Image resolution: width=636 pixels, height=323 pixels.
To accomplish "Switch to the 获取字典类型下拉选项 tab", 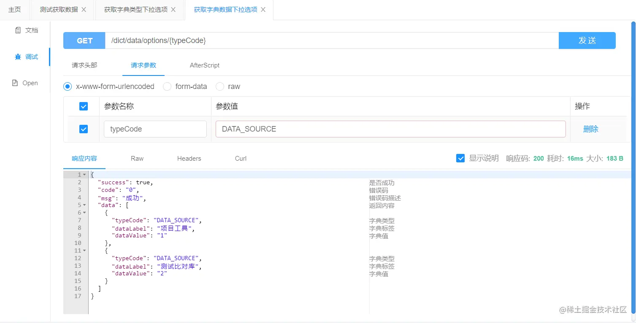I will coord(136,10).
